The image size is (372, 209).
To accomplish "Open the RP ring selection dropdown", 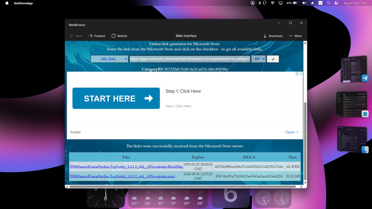I will point(258,59).
